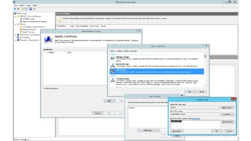Sort by Processing Order column header
This screenshot has height=141, width=251.
click(x=82, y=26)
